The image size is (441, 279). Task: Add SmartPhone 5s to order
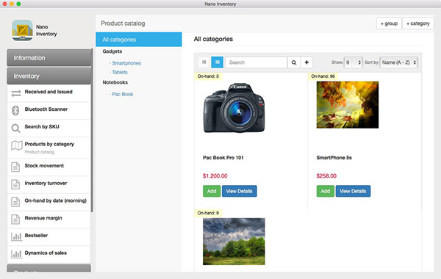click(326, 191)
